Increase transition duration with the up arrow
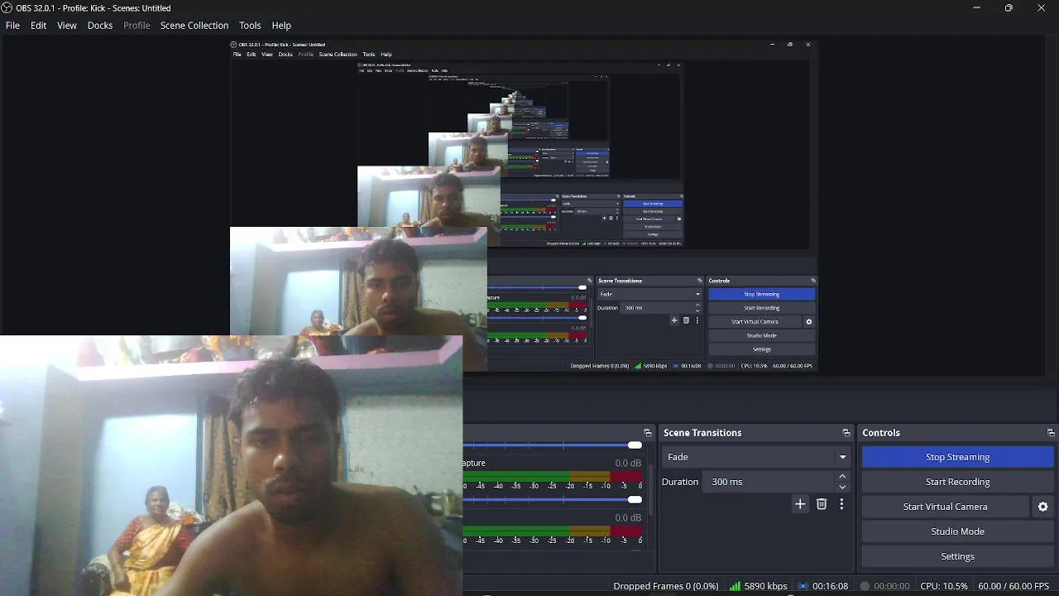 pyautogui.click(x=842, y=477)
